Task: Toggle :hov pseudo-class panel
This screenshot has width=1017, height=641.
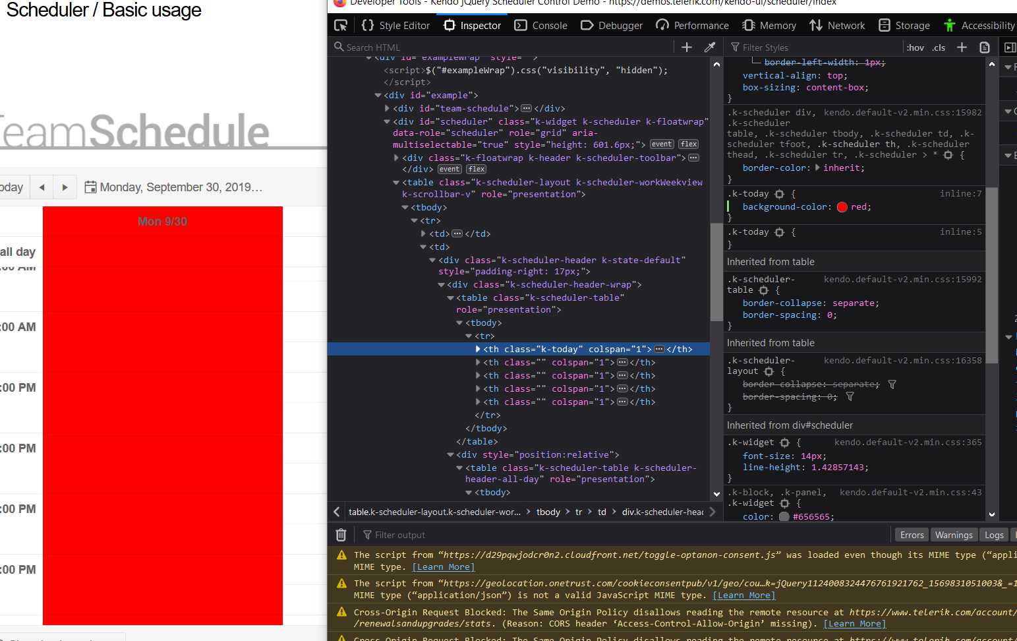Action: [915, 47]
